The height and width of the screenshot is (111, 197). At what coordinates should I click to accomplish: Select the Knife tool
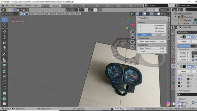(4, 88)
